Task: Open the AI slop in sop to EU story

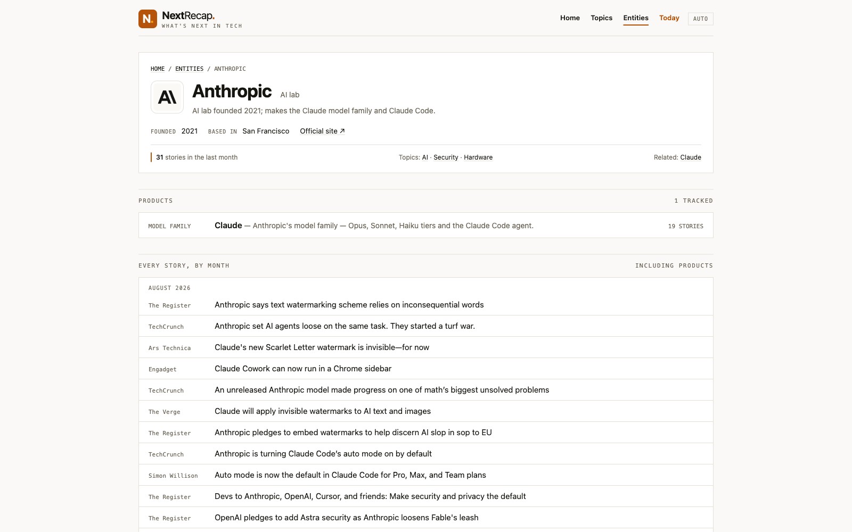Action: coord(353,433)
